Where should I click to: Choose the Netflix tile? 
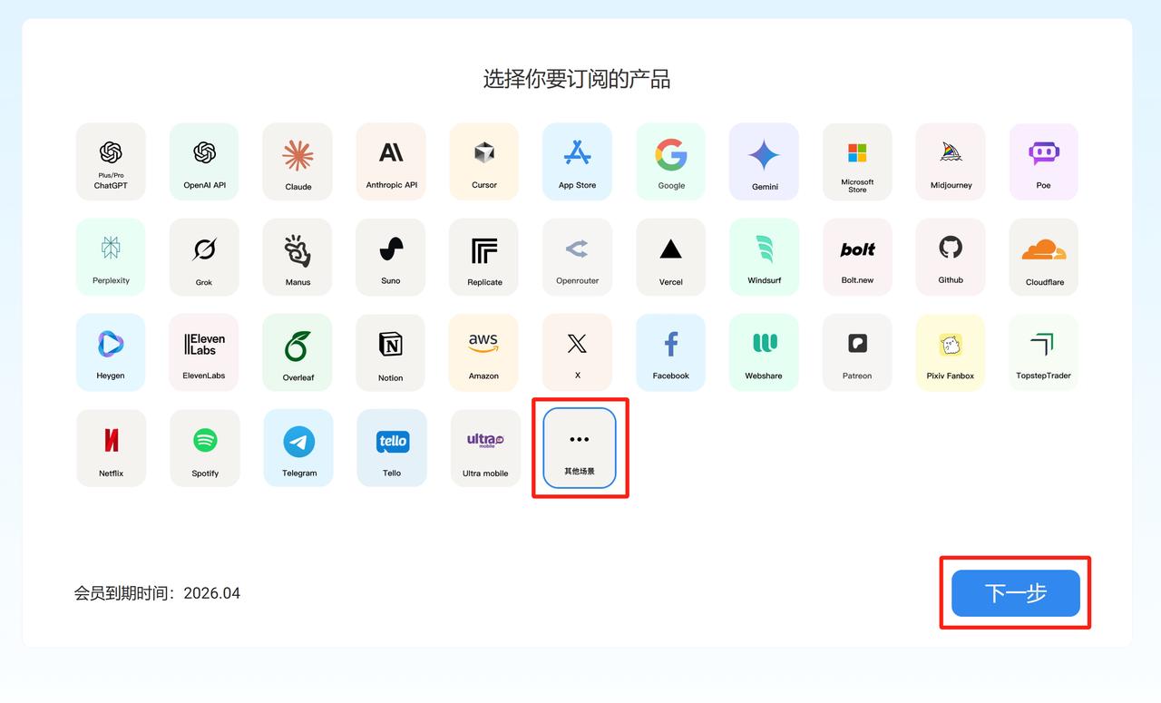[111, 448]
